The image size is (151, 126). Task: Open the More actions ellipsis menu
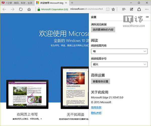point(147,9)
